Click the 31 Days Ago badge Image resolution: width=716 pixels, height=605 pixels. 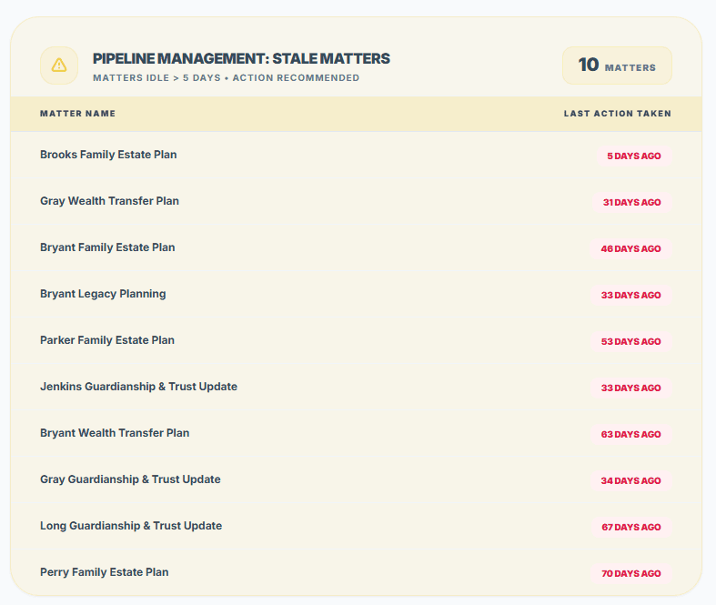(x=631, y=202)
